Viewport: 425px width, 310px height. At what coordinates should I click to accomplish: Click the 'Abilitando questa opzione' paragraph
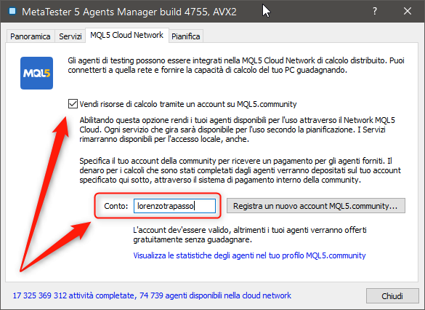237,130
